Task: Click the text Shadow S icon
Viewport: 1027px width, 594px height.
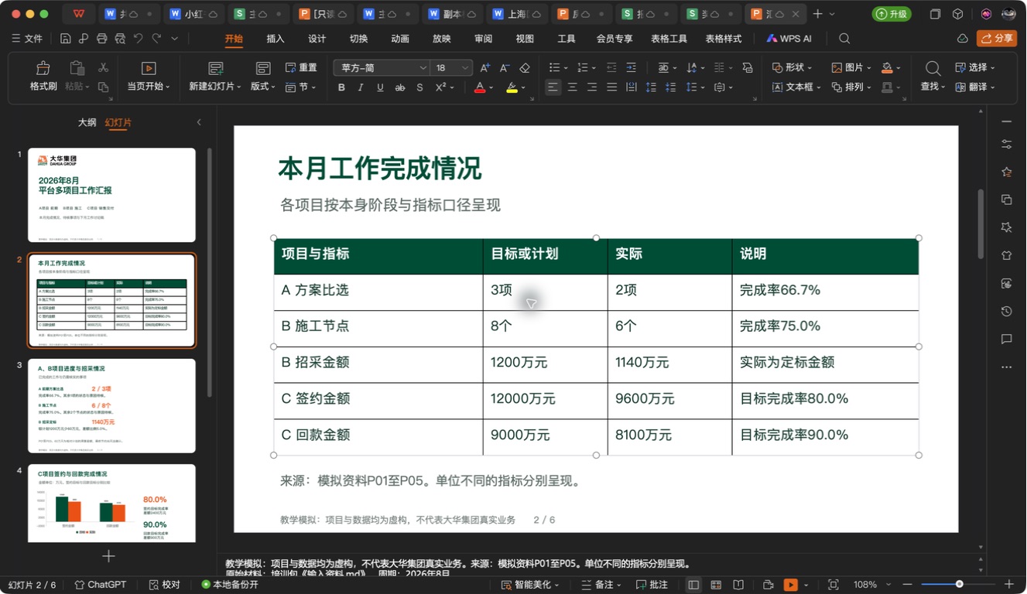Action: pyautogui.click(x=420, y=87)
